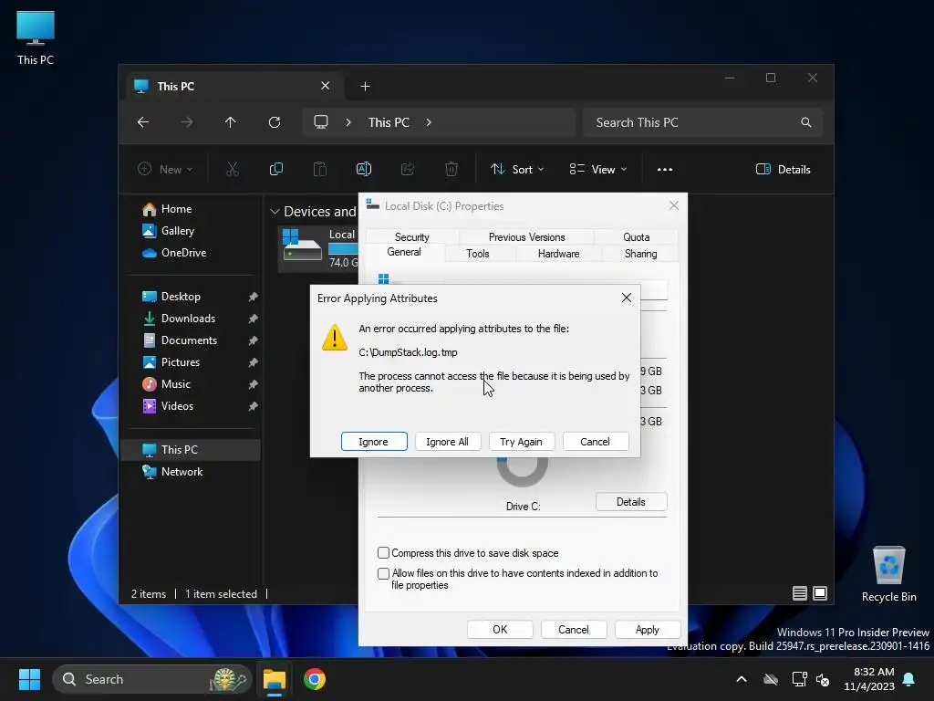Expand chevron after This PC in address bar
This screenshot has height=701, width=934.
point(429,122)
